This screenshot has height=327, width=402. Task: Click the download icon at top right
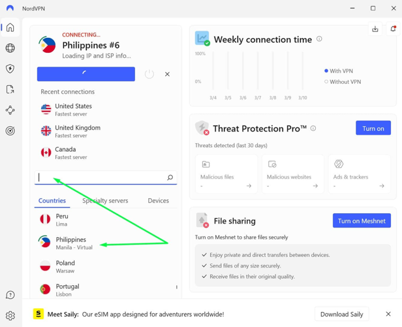tap(375, 29)
